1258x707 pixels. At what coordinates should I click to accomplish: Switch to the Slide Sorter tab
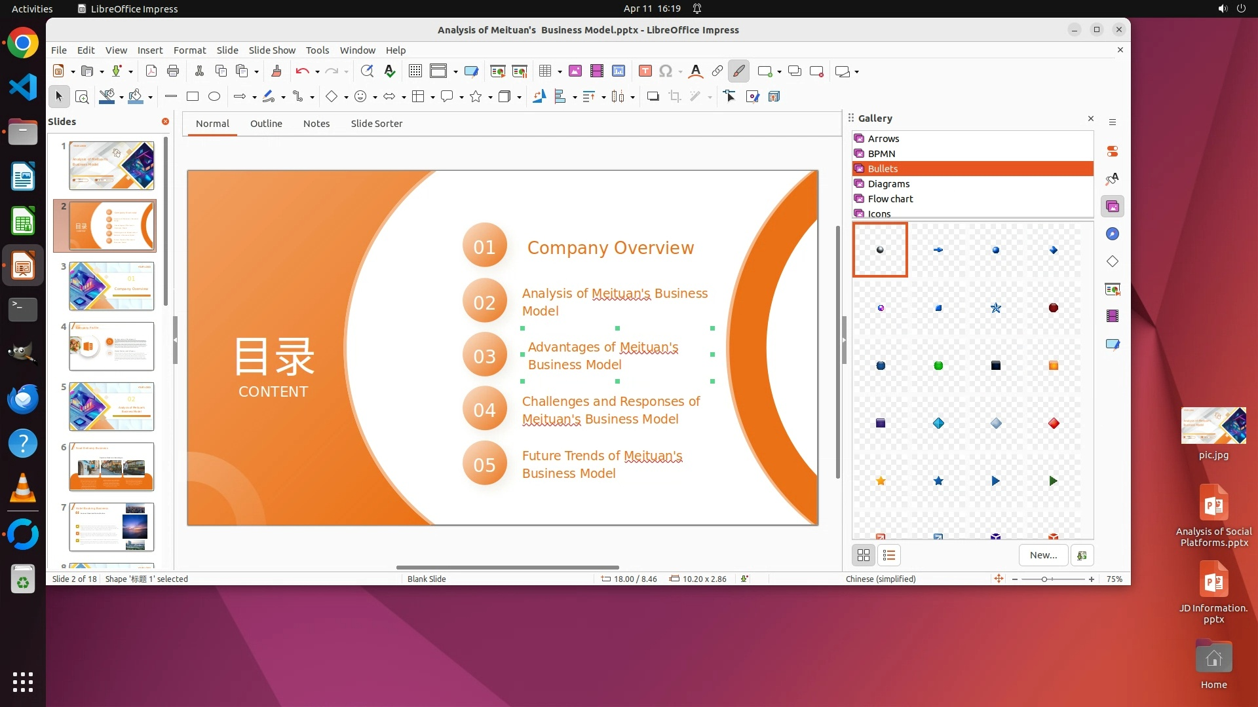click(376, 124)
